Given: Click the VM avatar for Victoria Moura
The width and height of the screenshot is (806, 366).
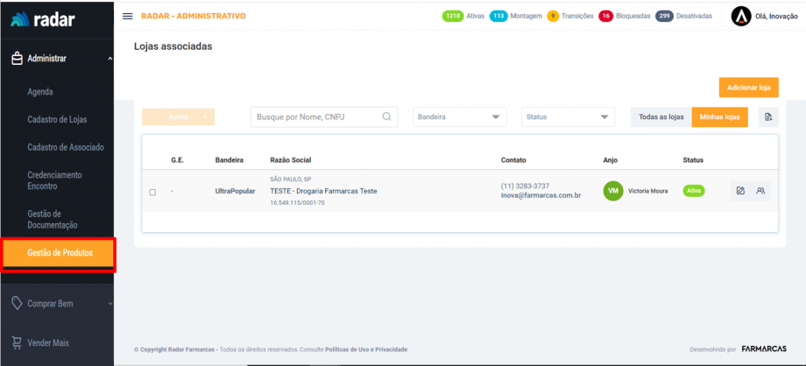Looking at the screenshot, I should point(613,191).
